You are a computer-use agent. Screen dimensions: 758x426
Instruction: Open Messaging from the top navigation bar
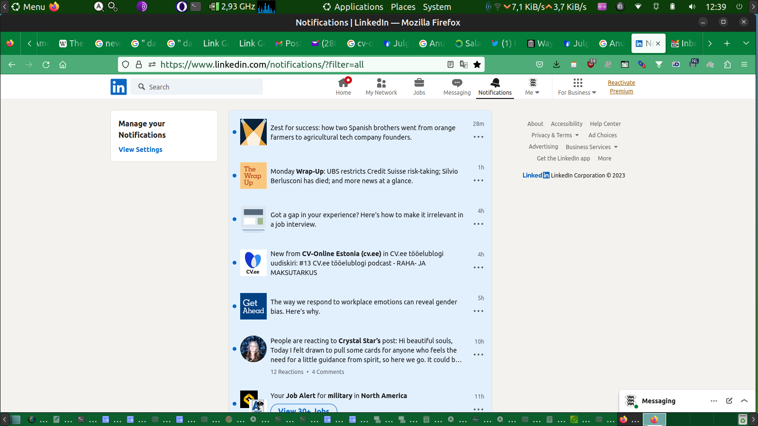click(457, 87)
